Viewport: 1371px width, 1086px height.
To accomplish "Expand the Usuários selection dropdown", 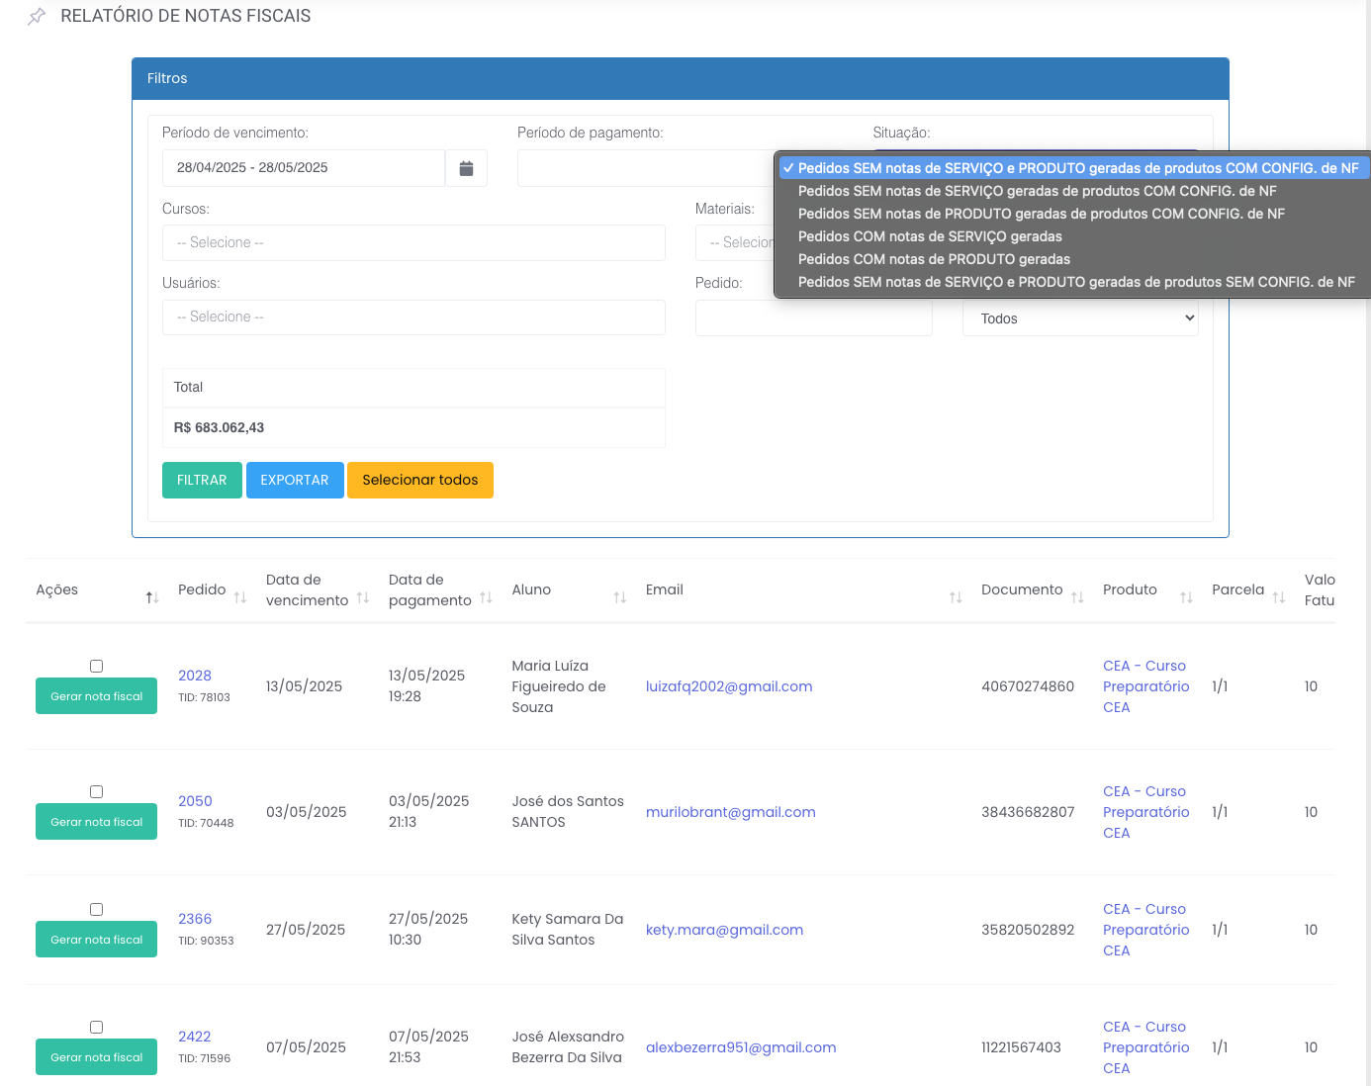I will click(x=413, y=317).
